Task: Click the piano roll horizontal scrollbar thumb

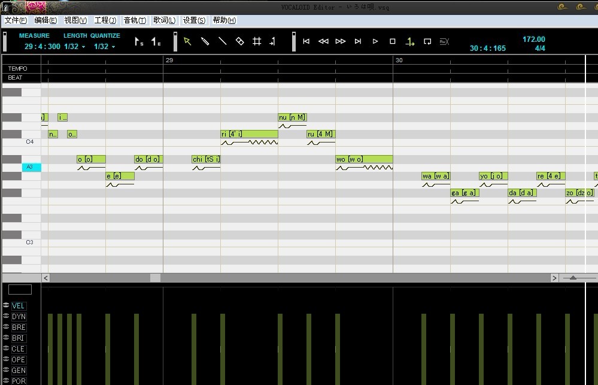Action: [x=155, y=278]
